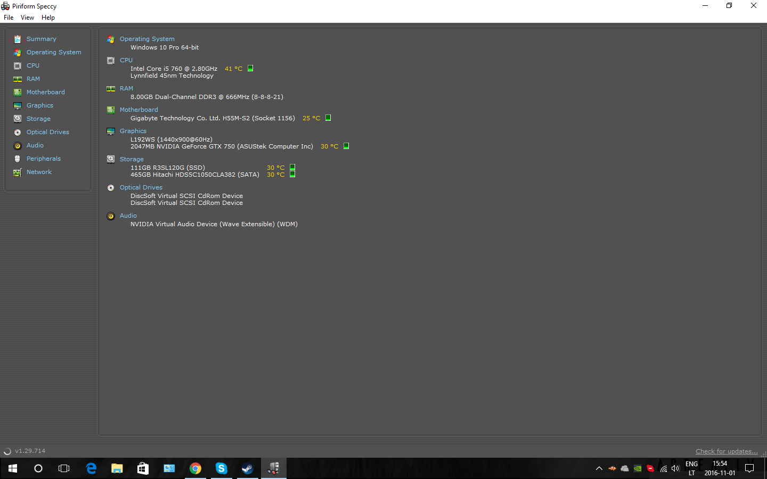Screen dimensions: 767x479
Task: Click Audio heading link in main panel
Action: (x=128, y=216)
